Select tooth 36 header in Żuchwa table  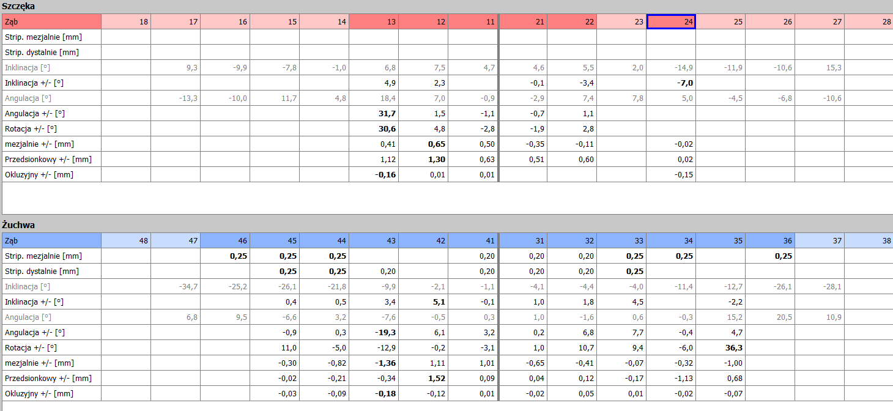770,241
